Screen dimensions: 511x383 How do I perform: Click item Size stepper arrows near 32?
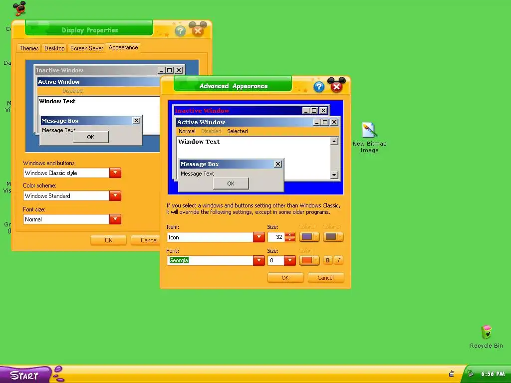pyautogui.click(x=290, y=237)
